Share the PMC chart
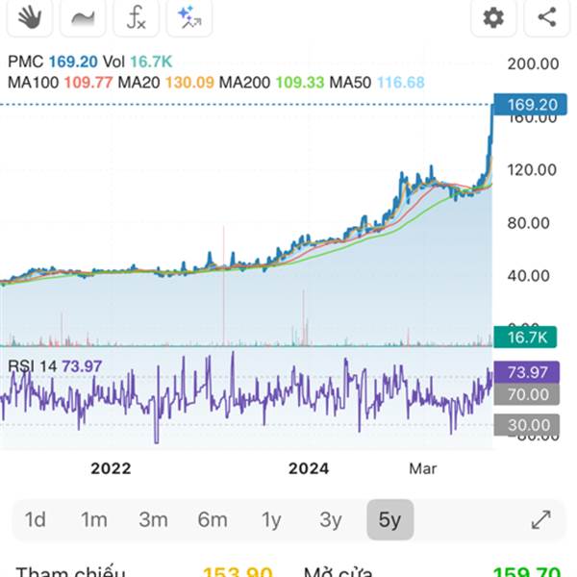The width and height of the screenshot is (577, 577). pos(546,16)
